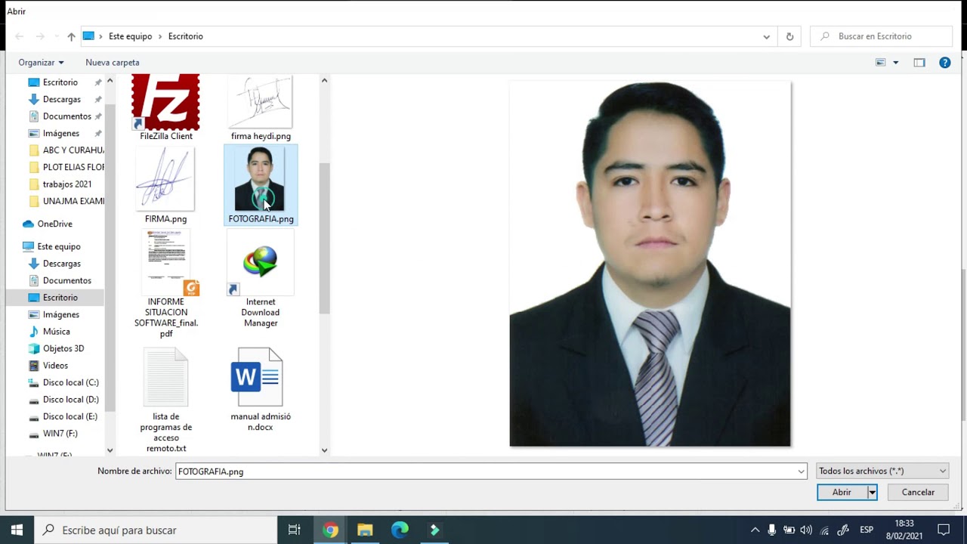
Task: Click the Abrir split-button arrow
Action: click(872, 493)
